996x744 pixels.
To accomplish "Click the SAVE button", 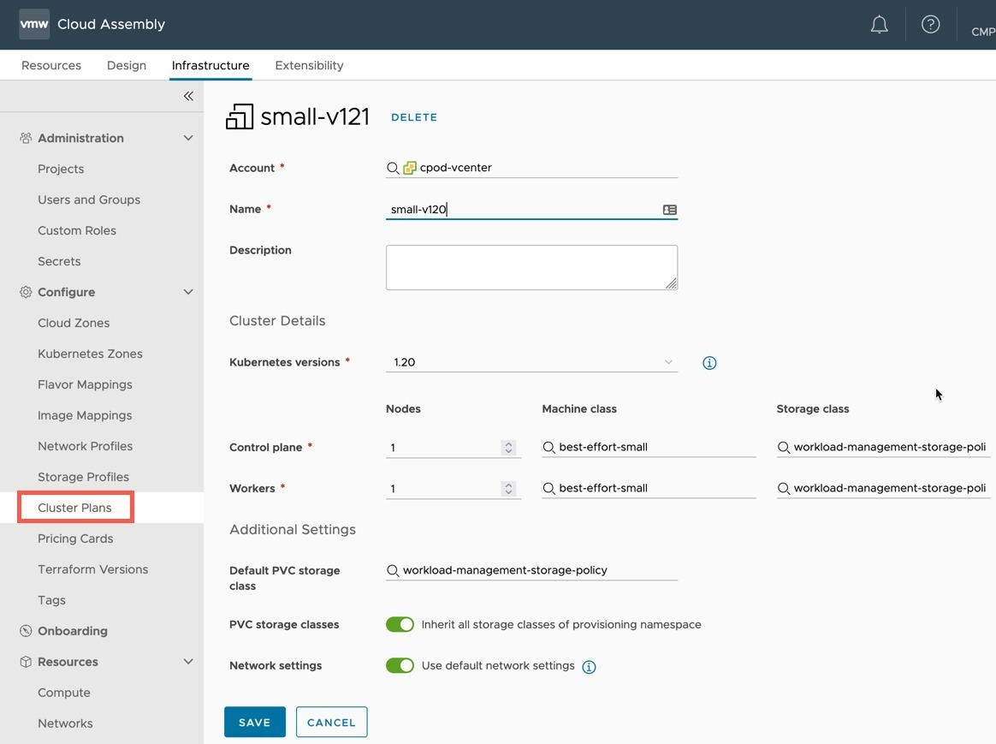I will point(255,722).
